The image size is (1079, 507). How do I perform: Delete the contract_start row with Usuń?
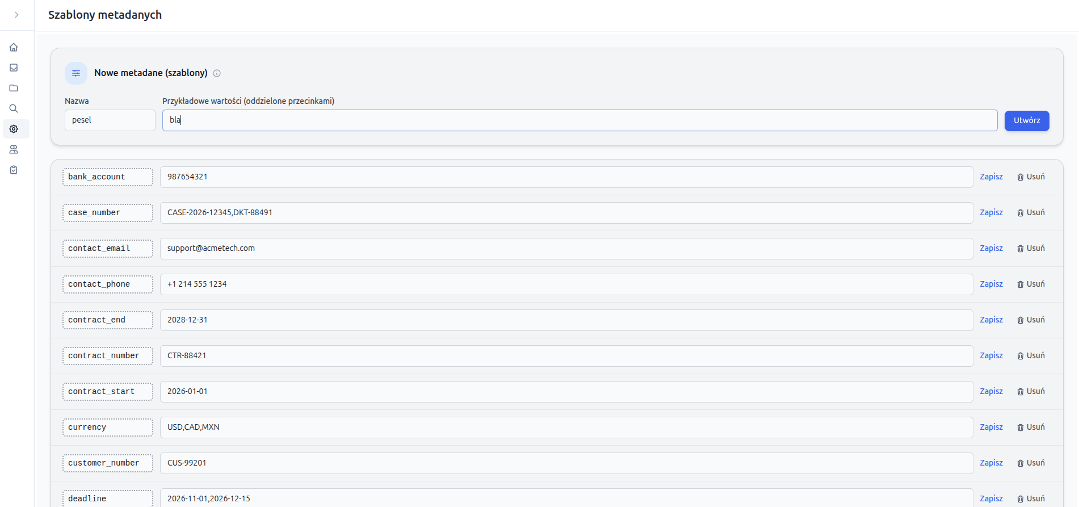click(x=1031, y=392)
